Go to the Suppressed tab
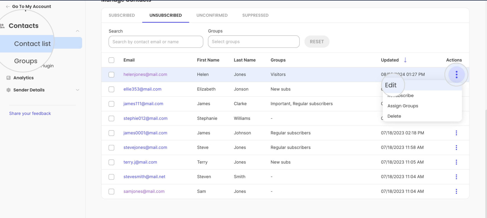The height and width of the screenshot is (218, 487). coord(255,15)
